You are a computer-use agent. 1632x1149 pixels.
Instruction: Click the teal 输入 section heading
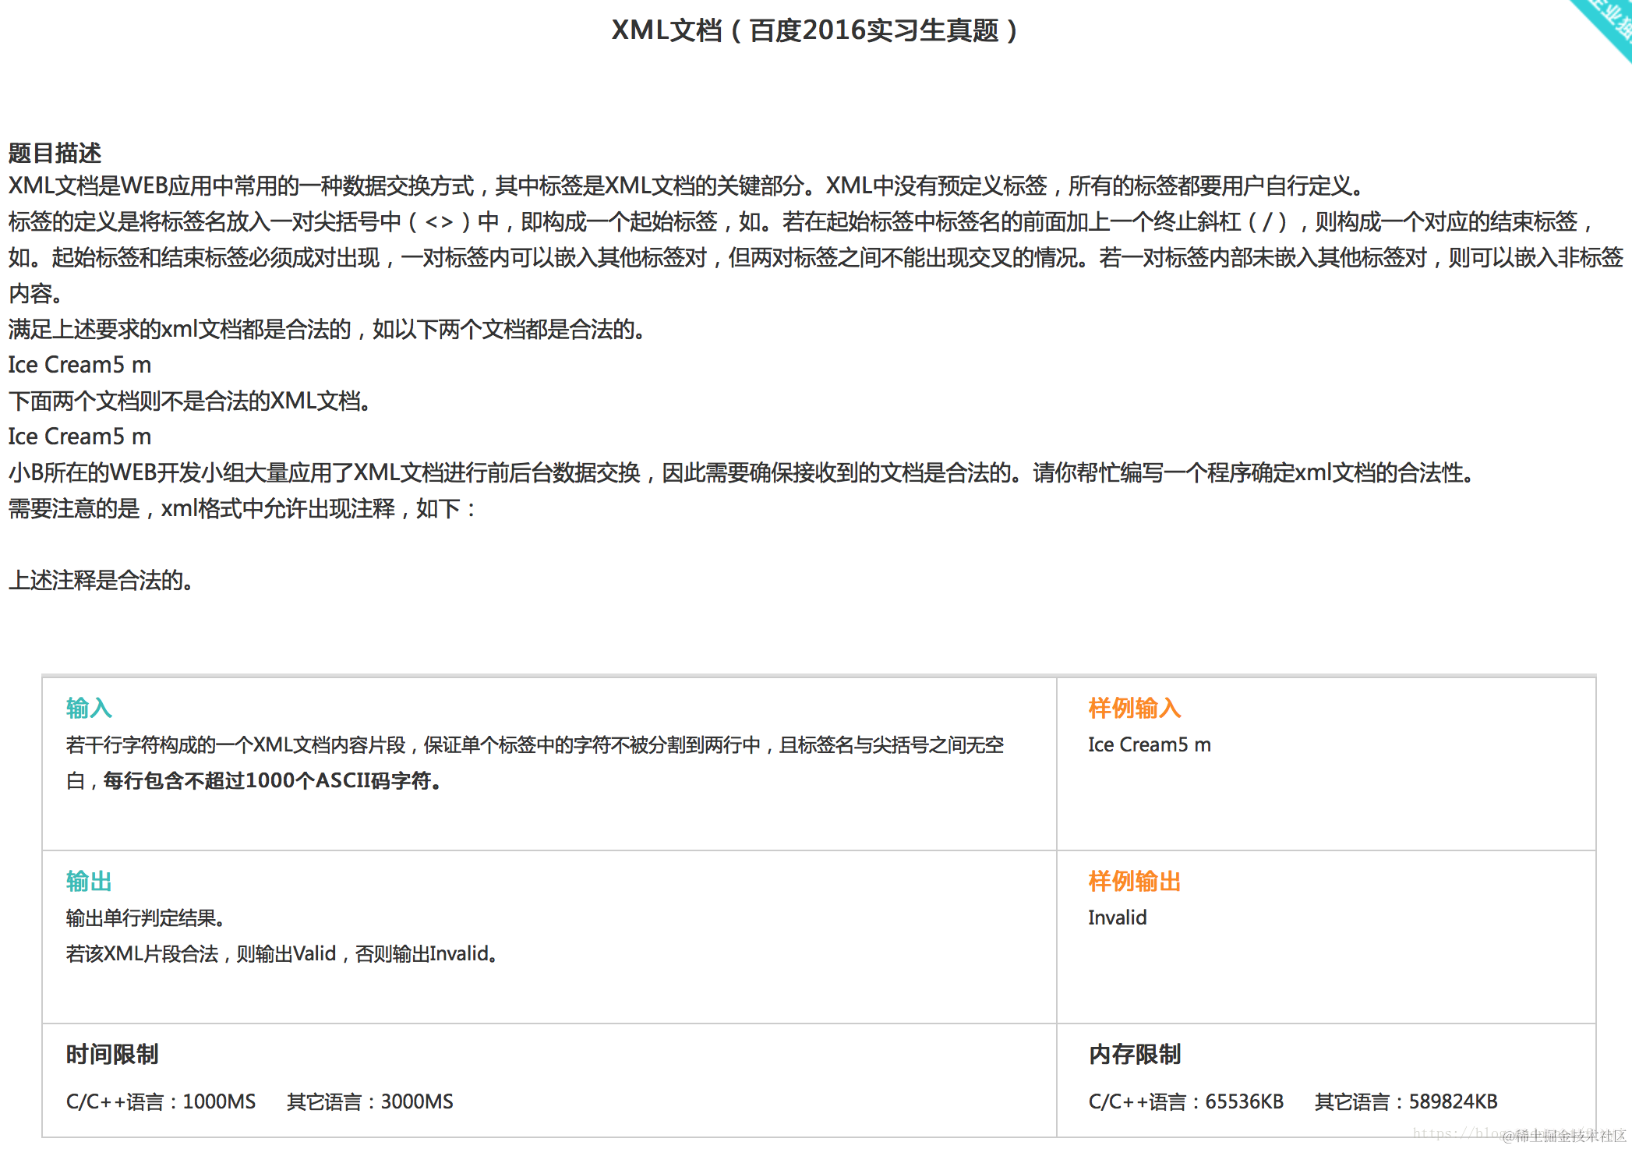[x=89, y=708]
